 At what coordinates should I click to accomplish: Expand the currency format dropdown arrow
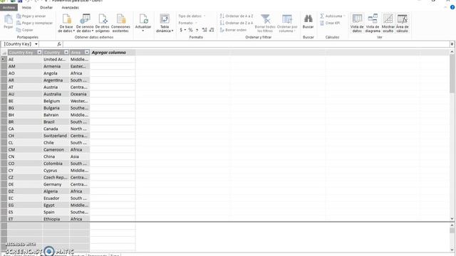click(185, 30)
